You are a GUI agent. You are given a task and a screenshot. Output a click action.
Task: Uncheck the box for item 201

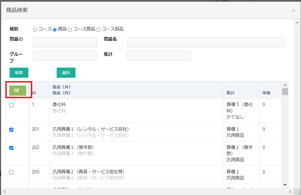point(11,130)
